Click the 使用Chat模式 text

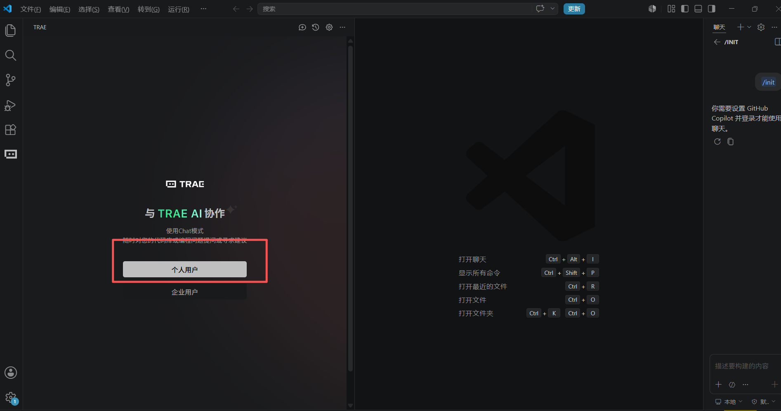click(185, 231)
